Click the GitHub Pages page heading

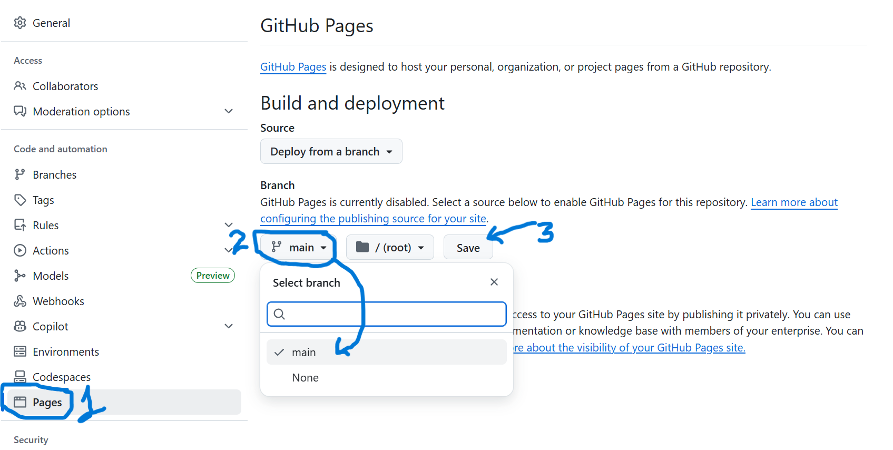(317, 26)
